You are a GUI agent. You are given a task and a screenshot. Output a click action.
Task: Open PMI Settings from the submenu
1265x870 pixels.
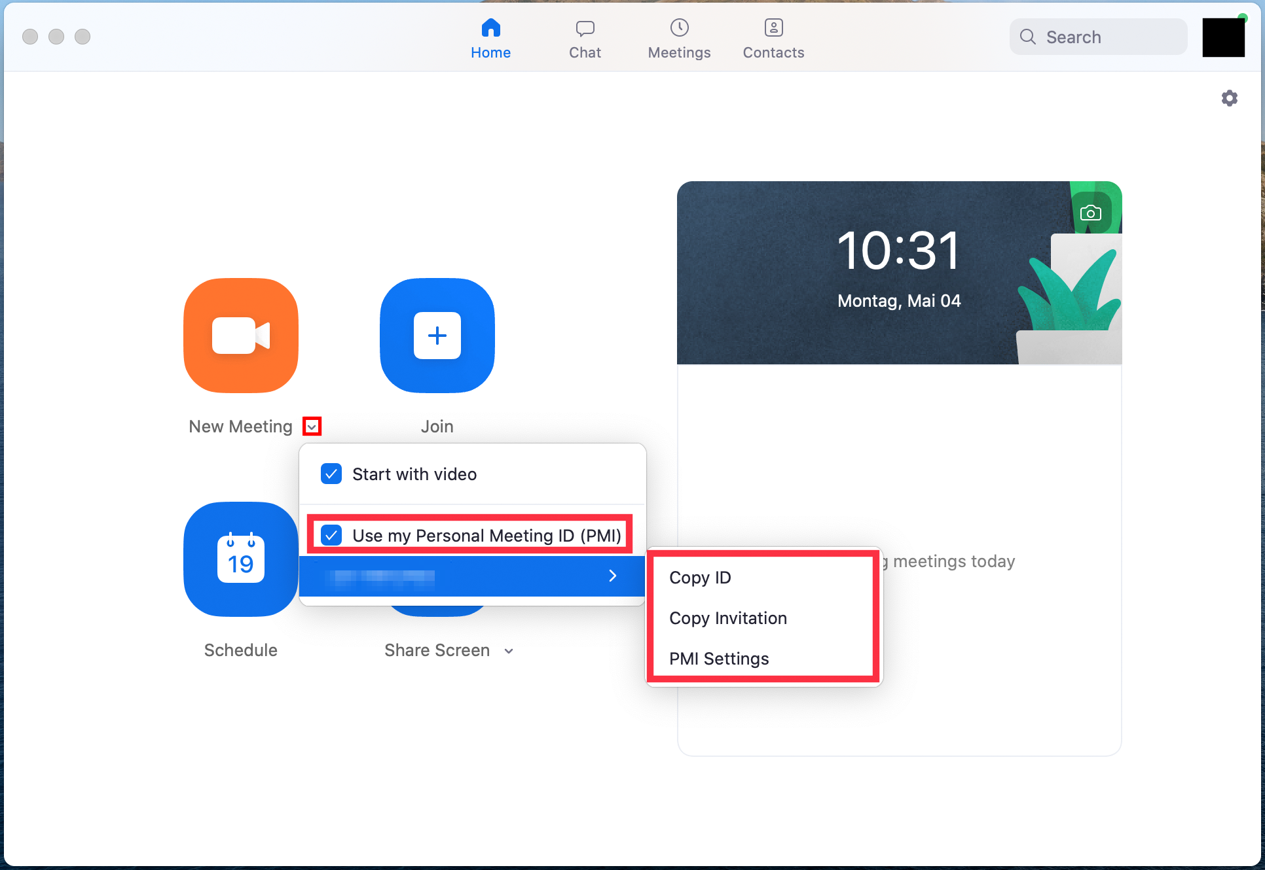coord(718,659)
